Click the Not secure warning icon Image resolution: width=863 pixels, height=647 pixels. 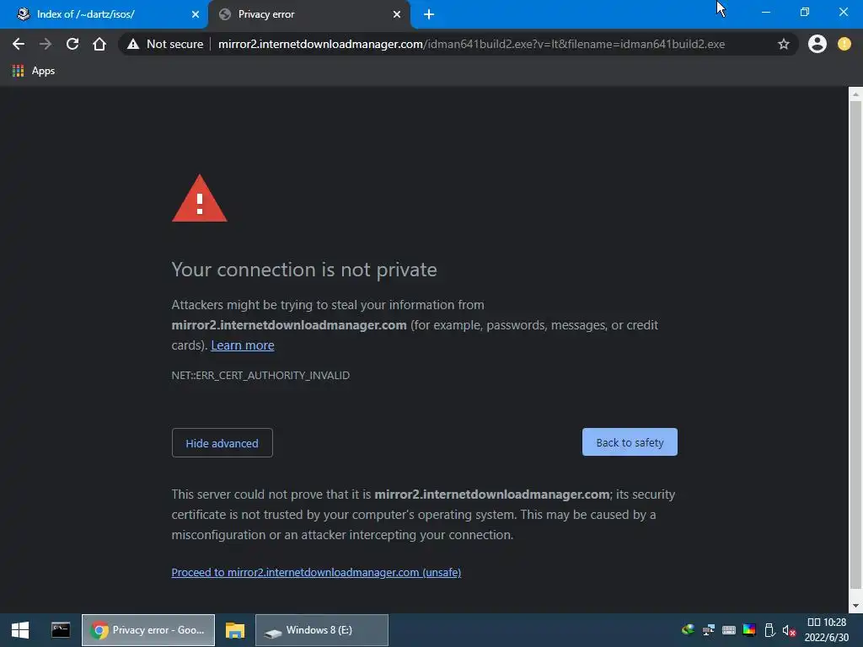click(133, 44)
